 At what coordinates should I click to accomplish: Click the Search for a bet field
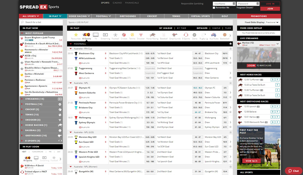click(x=41, y=22)
